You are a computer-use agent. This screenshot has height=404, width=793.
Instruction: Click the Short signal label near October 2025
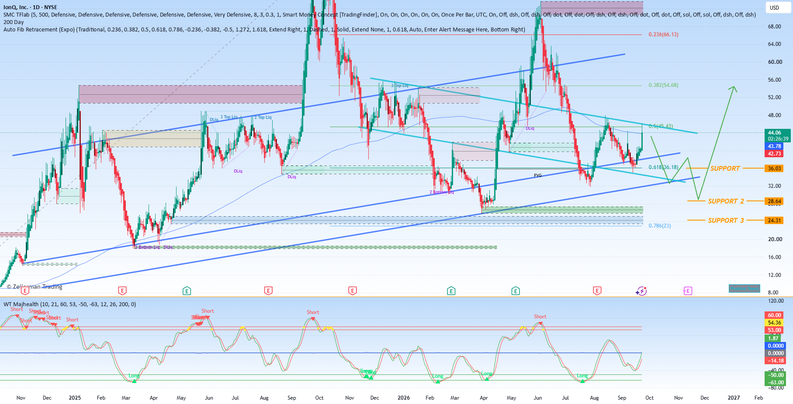click(313, 312)
